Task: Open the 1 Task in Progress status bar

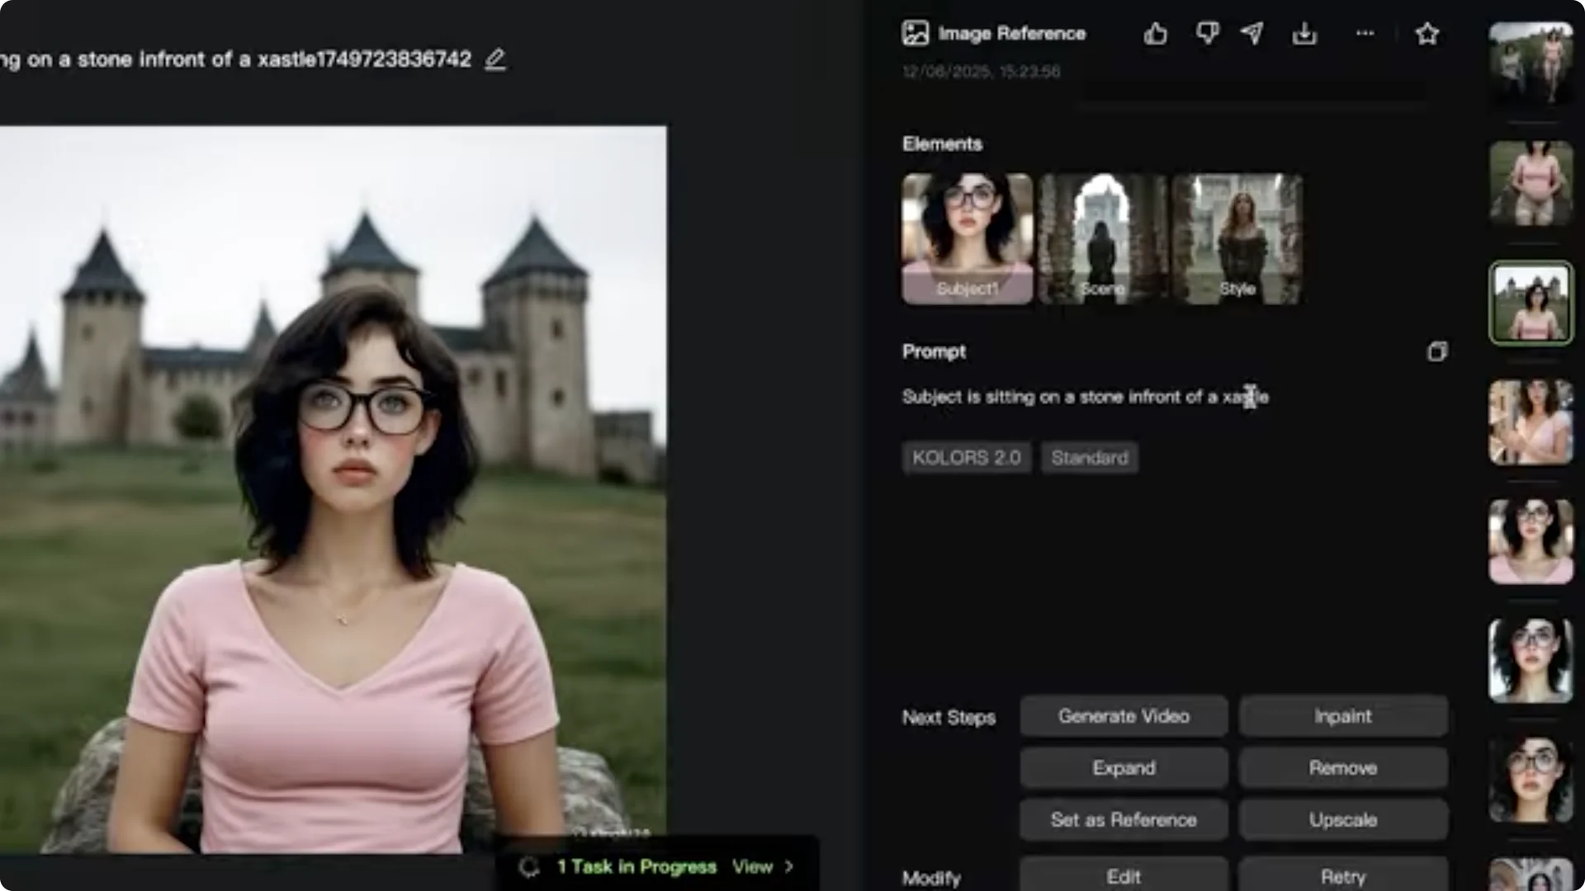Action: click(636, 867)
